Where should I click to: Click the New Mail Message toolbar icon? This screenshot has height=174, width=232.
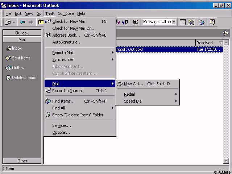coord(8,22)
